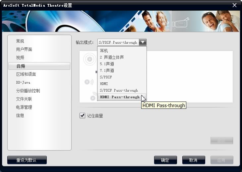Open the BD-Java settings page
The width and height of the screenshot is (242, 172).
click(x=23, y=83)
